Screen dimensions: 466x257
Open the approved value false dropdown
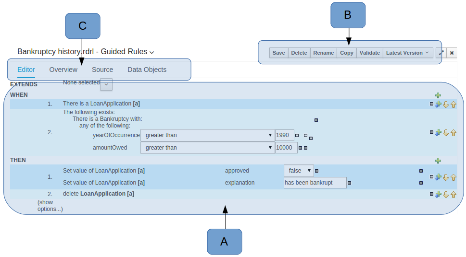[299, 171]
